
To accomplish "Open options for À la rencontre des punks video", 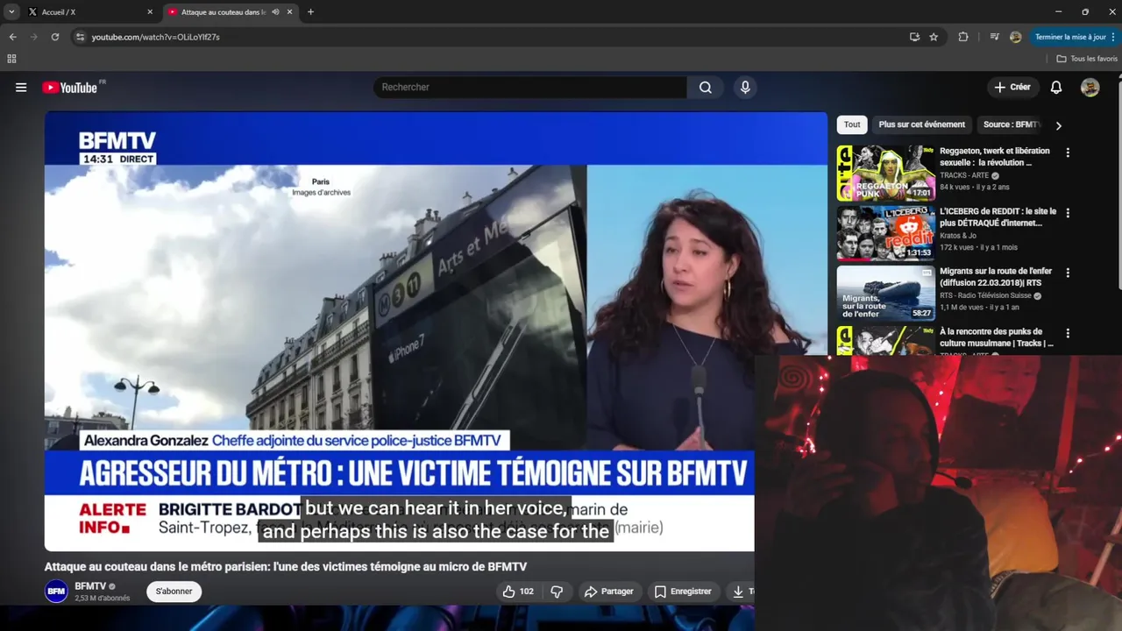I will [1068, 334].
